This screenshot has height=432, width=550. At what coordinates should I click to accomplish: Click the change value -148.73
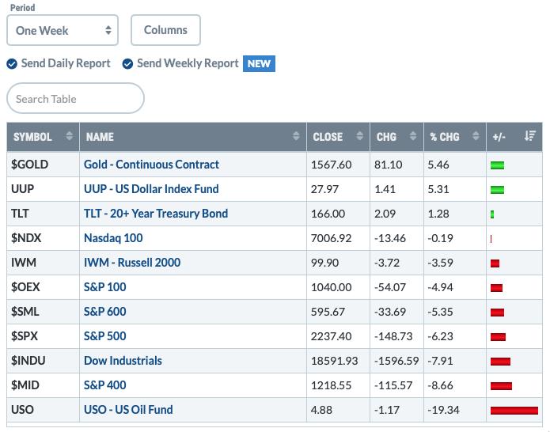tap(393, 336)
